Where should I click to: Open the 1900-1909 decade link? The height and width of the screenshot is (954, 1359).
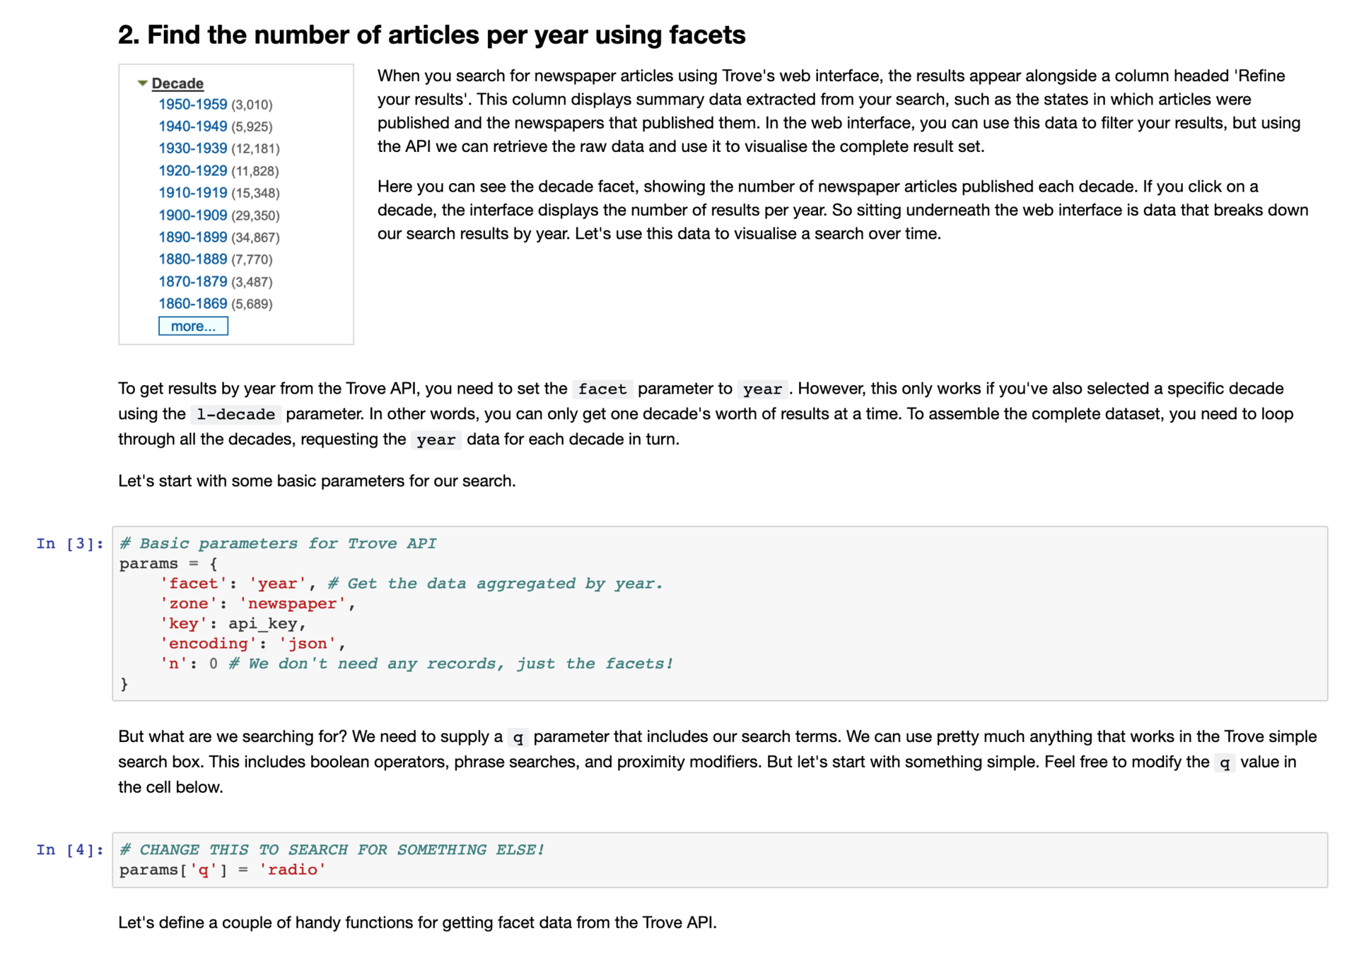[x=192, y=216]
